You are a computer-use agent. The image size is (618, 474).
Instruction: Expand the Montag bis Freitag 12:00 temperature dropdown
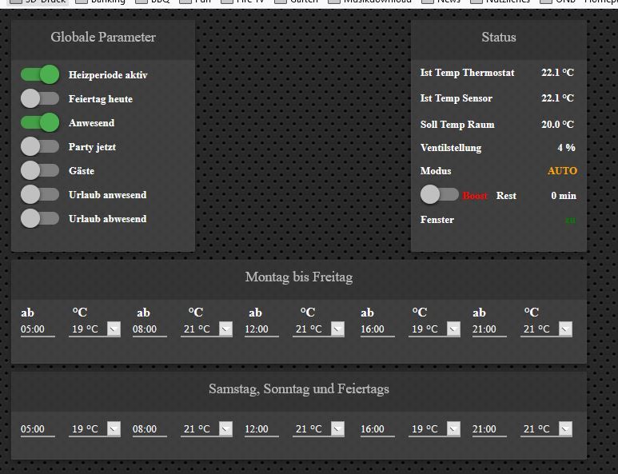click(318, 329)
